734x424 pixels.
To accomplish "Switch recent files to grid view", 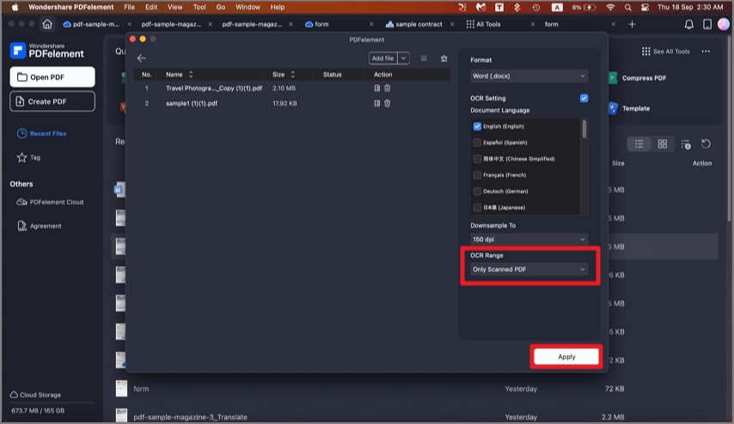I will (x=663, y=144).
